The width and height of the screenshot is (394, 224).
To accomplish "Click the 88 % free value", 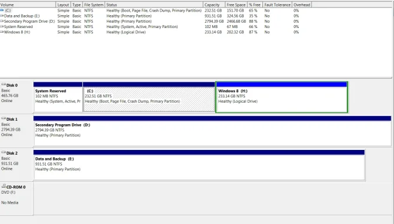I will [253, 22].
